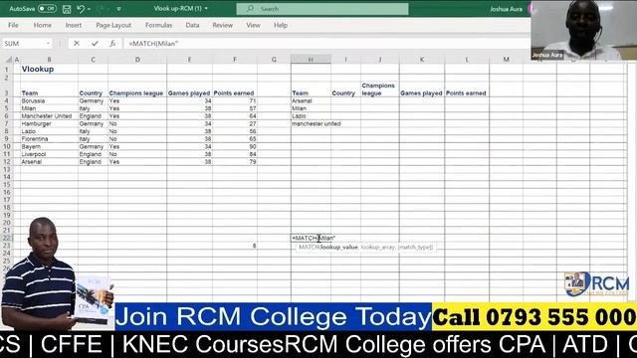637x358 pixels.
Task: Select column H header
Action: click(x=311, y=60)
